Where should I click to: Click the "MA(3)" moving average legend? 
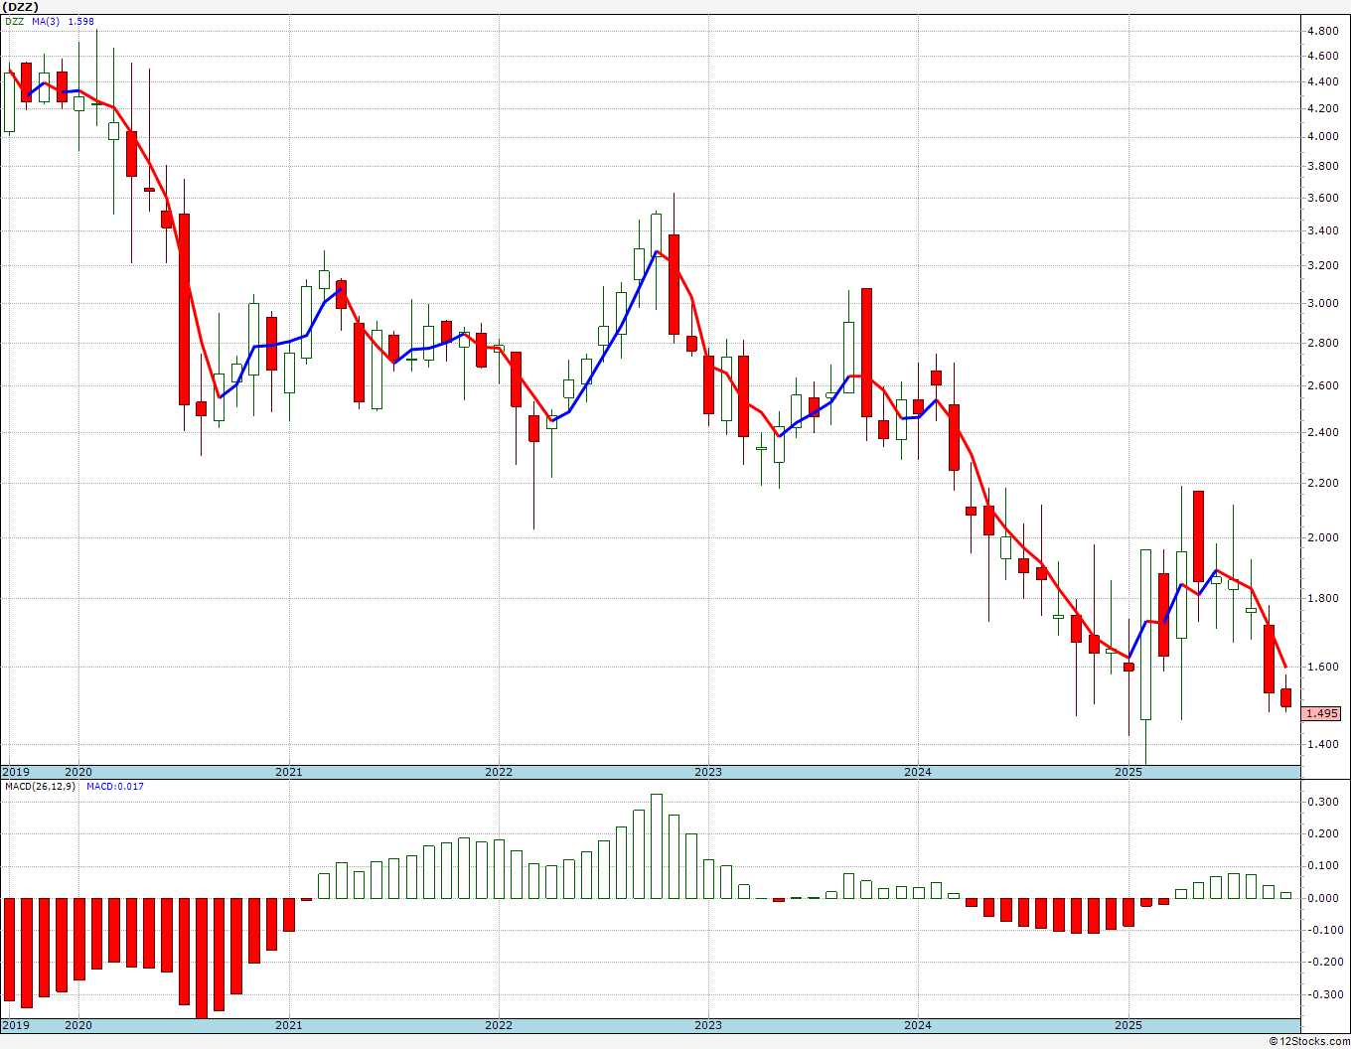[x=45, y=21]
